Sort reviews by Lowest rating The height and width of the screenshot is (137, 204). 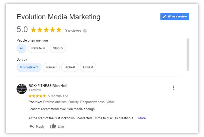click(x=88, y=67)
